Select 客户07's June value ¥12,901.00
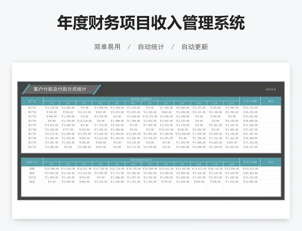This screenshot has width=302, height=231. (133, 134)
